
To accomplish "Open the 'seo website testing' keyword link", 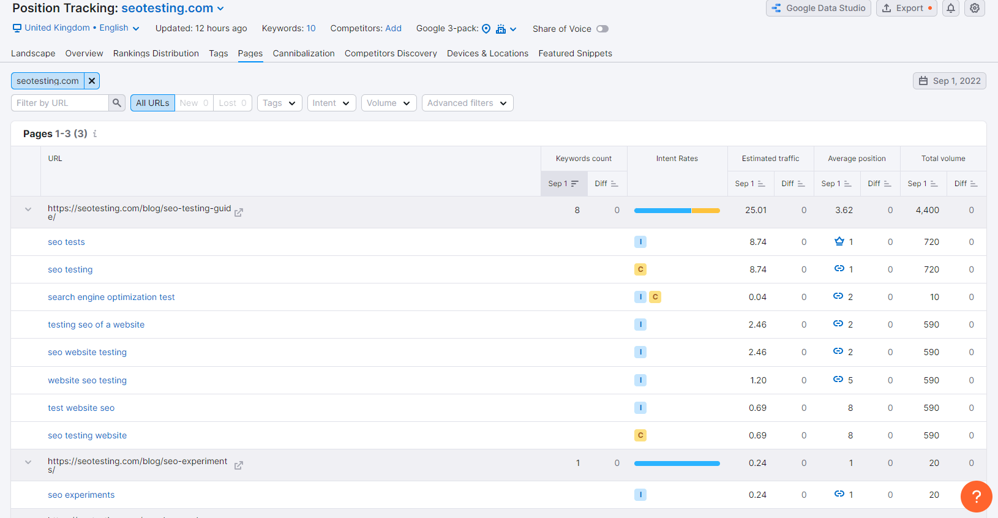I will (x=88, y=352).
